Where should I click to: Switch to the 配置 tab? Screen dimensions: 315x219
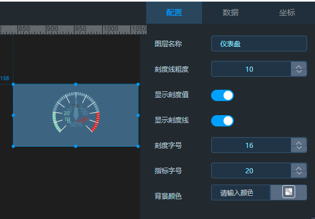[174, 12]
